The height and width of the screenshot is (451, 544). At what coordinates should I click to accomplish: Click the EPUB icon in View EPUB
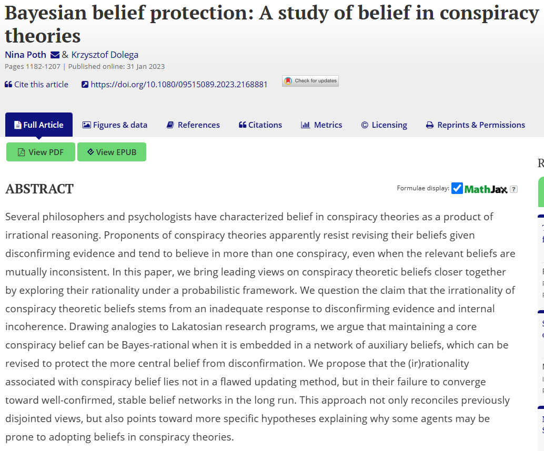click(90, 152)
